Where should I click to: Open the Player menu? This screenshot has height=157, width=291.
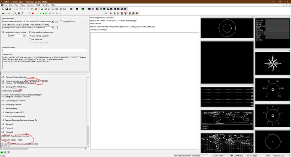pos(23,5)
